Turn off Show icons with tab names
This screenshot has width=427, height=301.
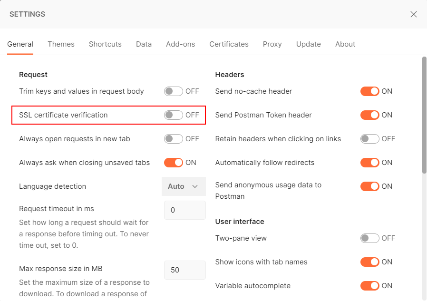(x=369, y=262)
